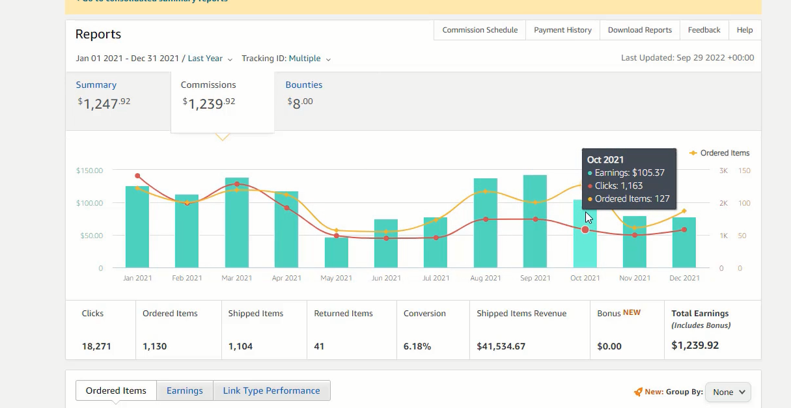
Task: Click the '$150.00' y-axis label
Action: point(89,170)
